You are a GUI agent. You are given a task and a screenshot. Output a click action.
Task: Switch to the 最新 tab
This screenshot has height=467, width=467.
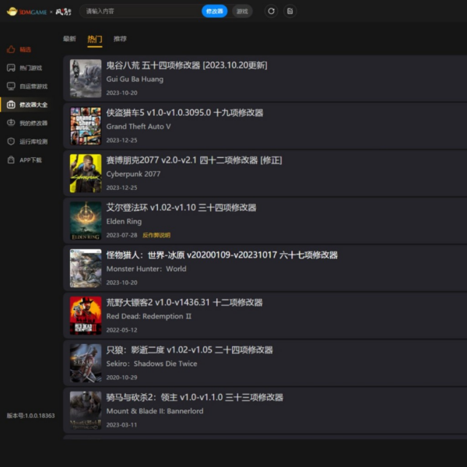point(69,39)
